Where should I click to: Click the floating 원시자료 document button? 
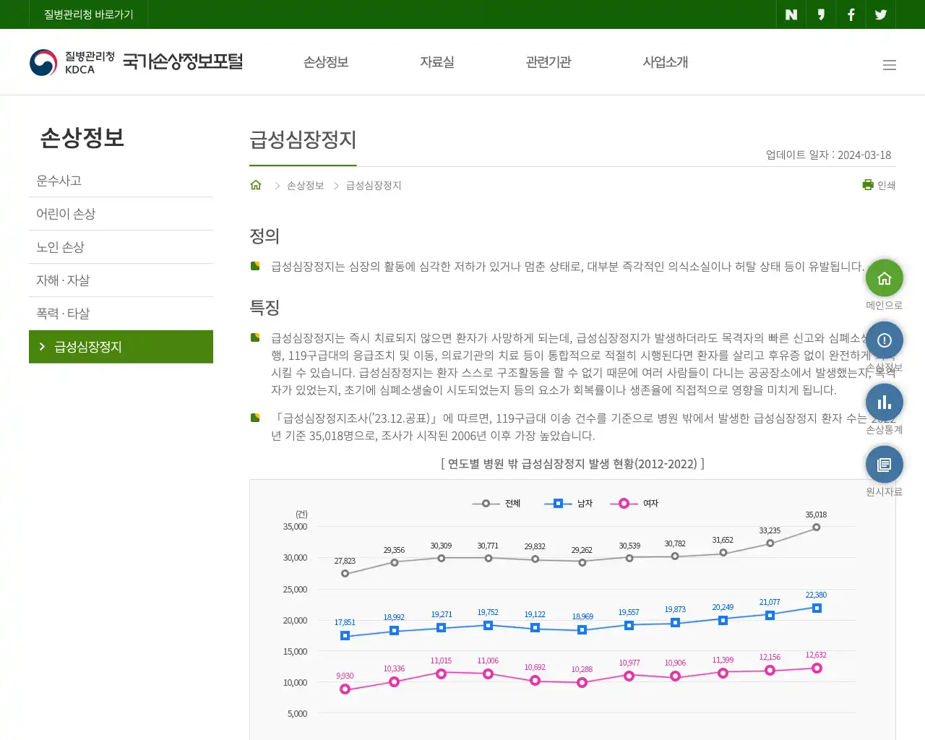coord(885,465)
